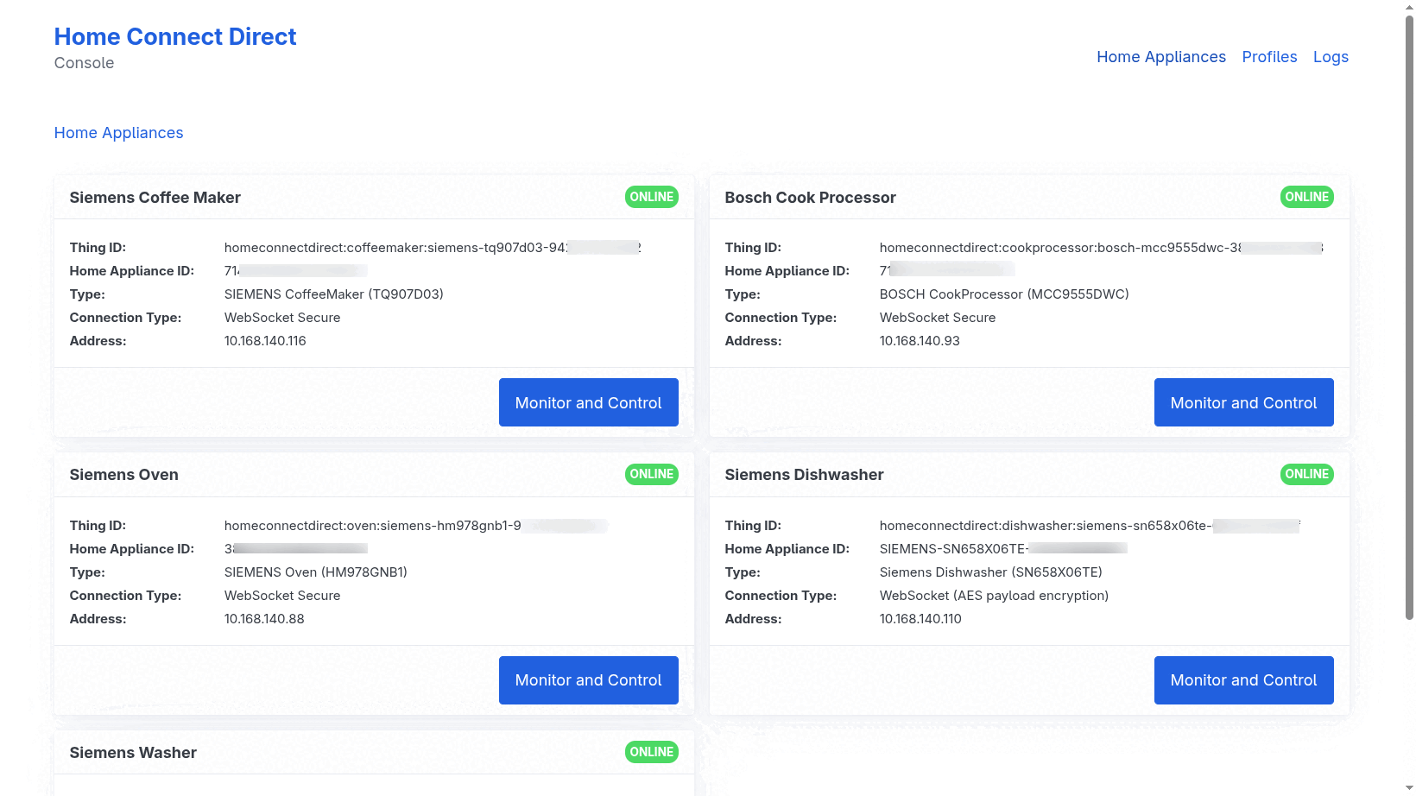1416x796 pixels.
Task: Click the scrollbar down arrow
Action: (1409, 788)
